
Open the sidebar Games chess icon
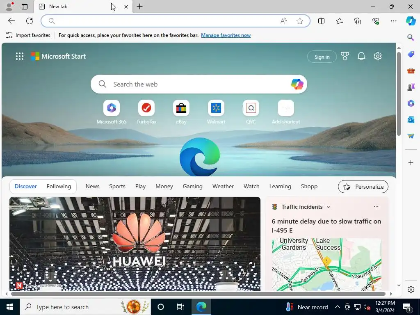click(411, 87)
